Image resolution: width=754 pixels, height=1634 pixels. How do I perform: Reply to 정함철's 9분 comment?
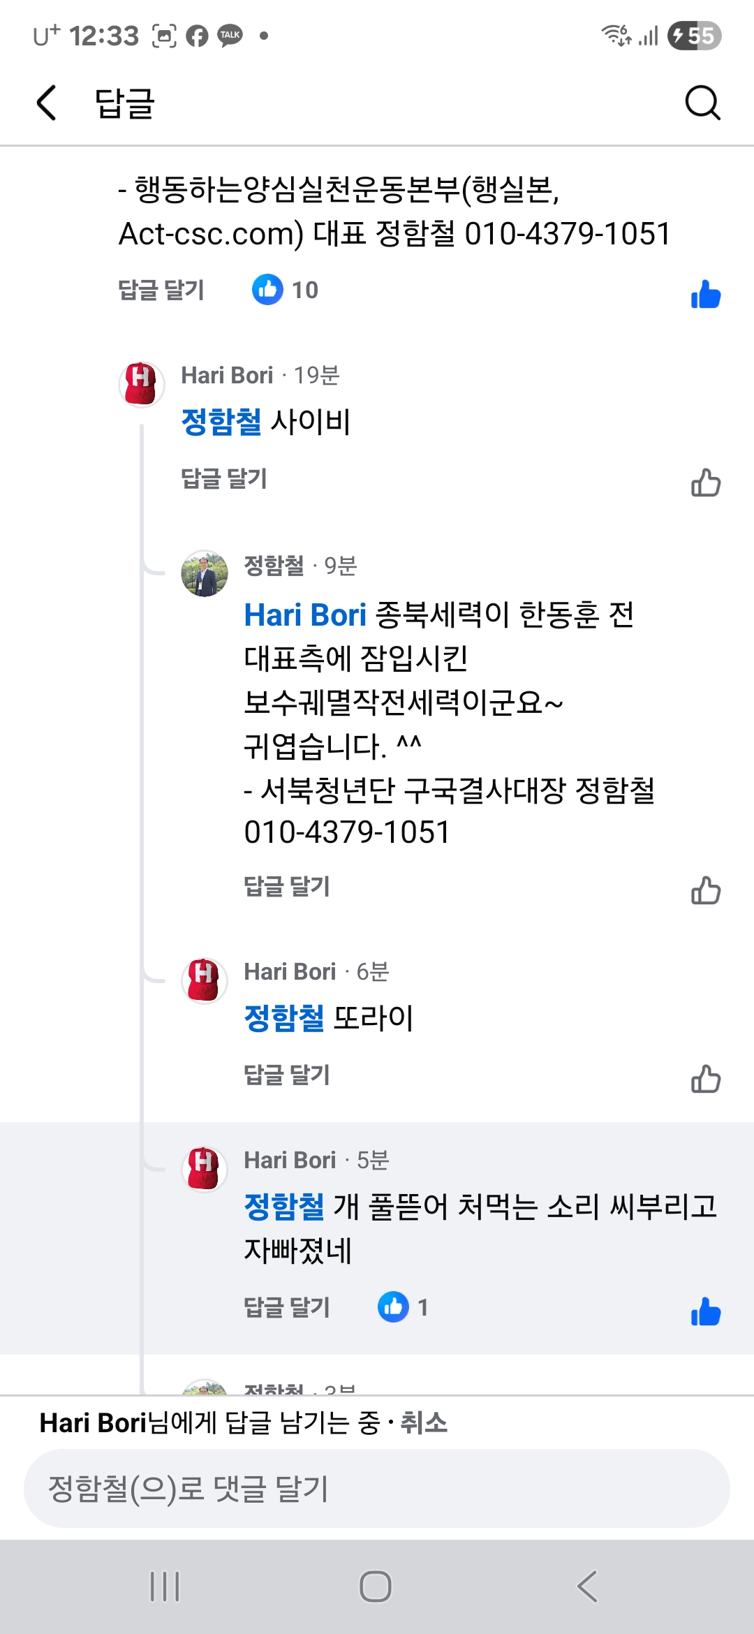tap(286, 887)
